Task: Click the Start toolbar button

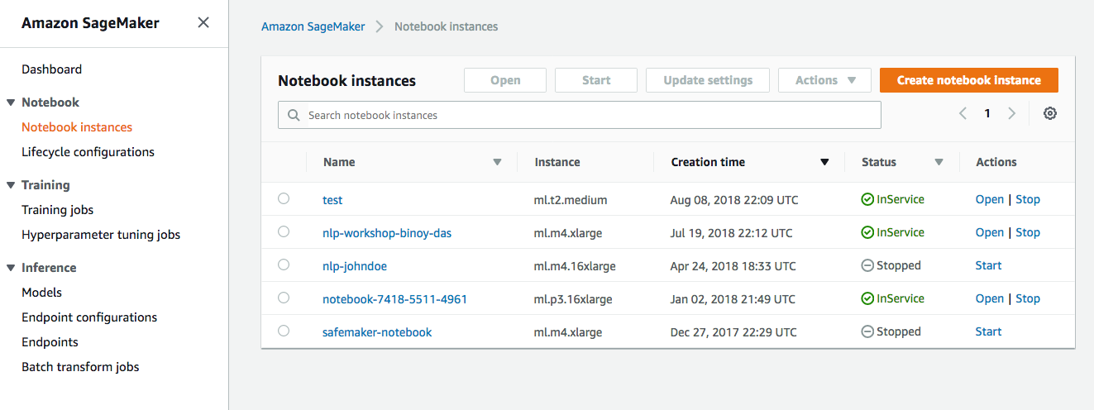Action: [x=596, y=80]
